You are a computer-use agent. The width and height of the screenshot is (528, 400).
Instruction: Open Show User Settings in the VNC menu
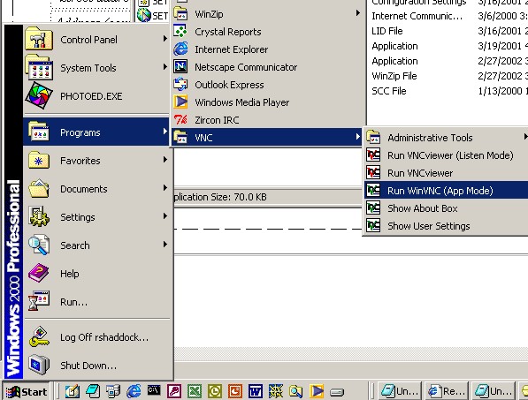click(446, 226)
